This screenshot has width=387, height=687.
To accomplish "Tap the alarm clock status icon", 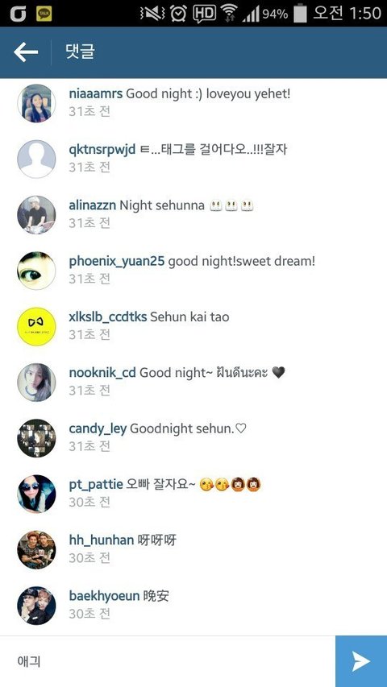I will point(178,13).
